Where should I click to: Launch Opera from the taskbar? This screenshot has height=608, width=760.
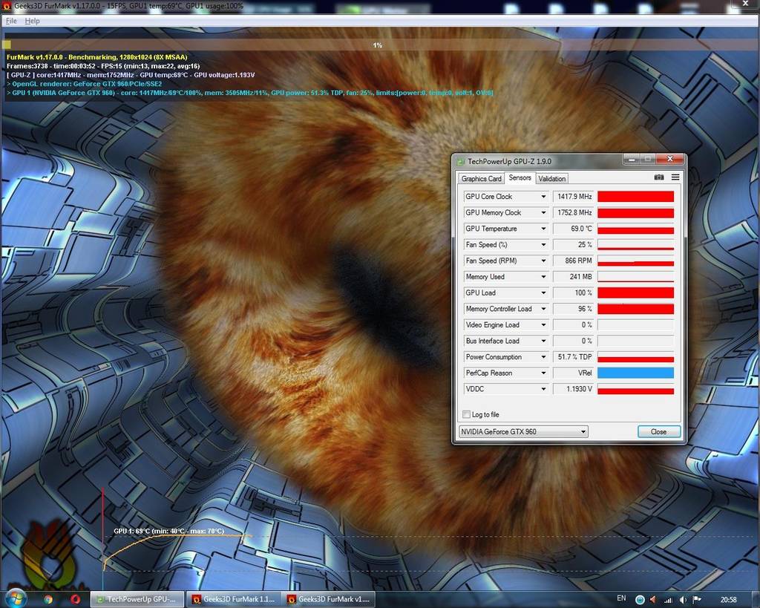[75, 599]
